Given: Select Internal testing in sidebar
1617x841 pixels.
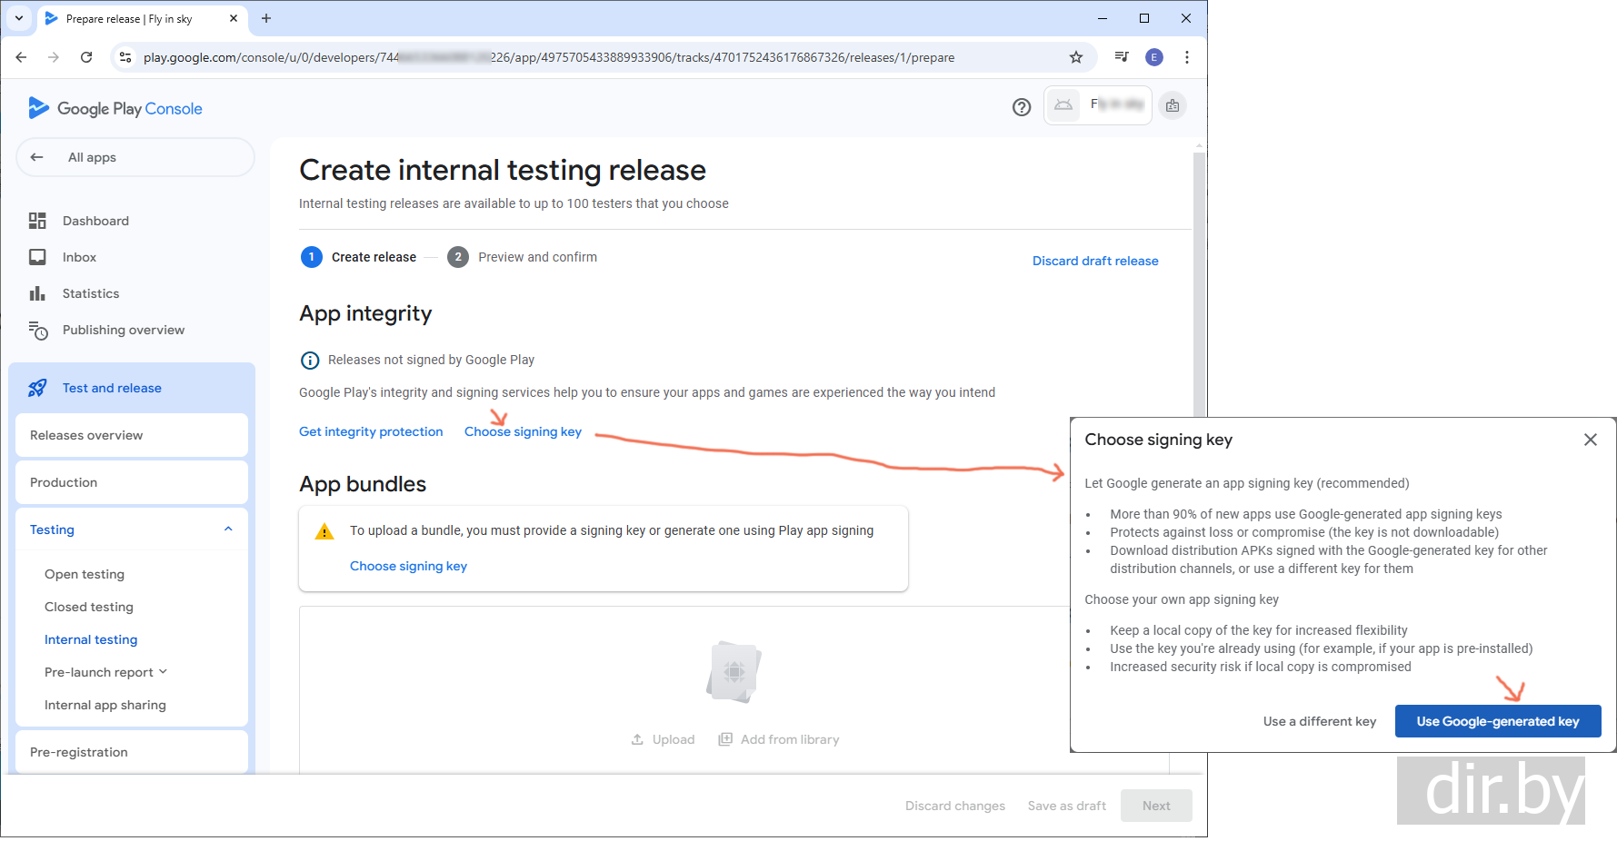Looking at the screenshot, I should coord(91,639).
